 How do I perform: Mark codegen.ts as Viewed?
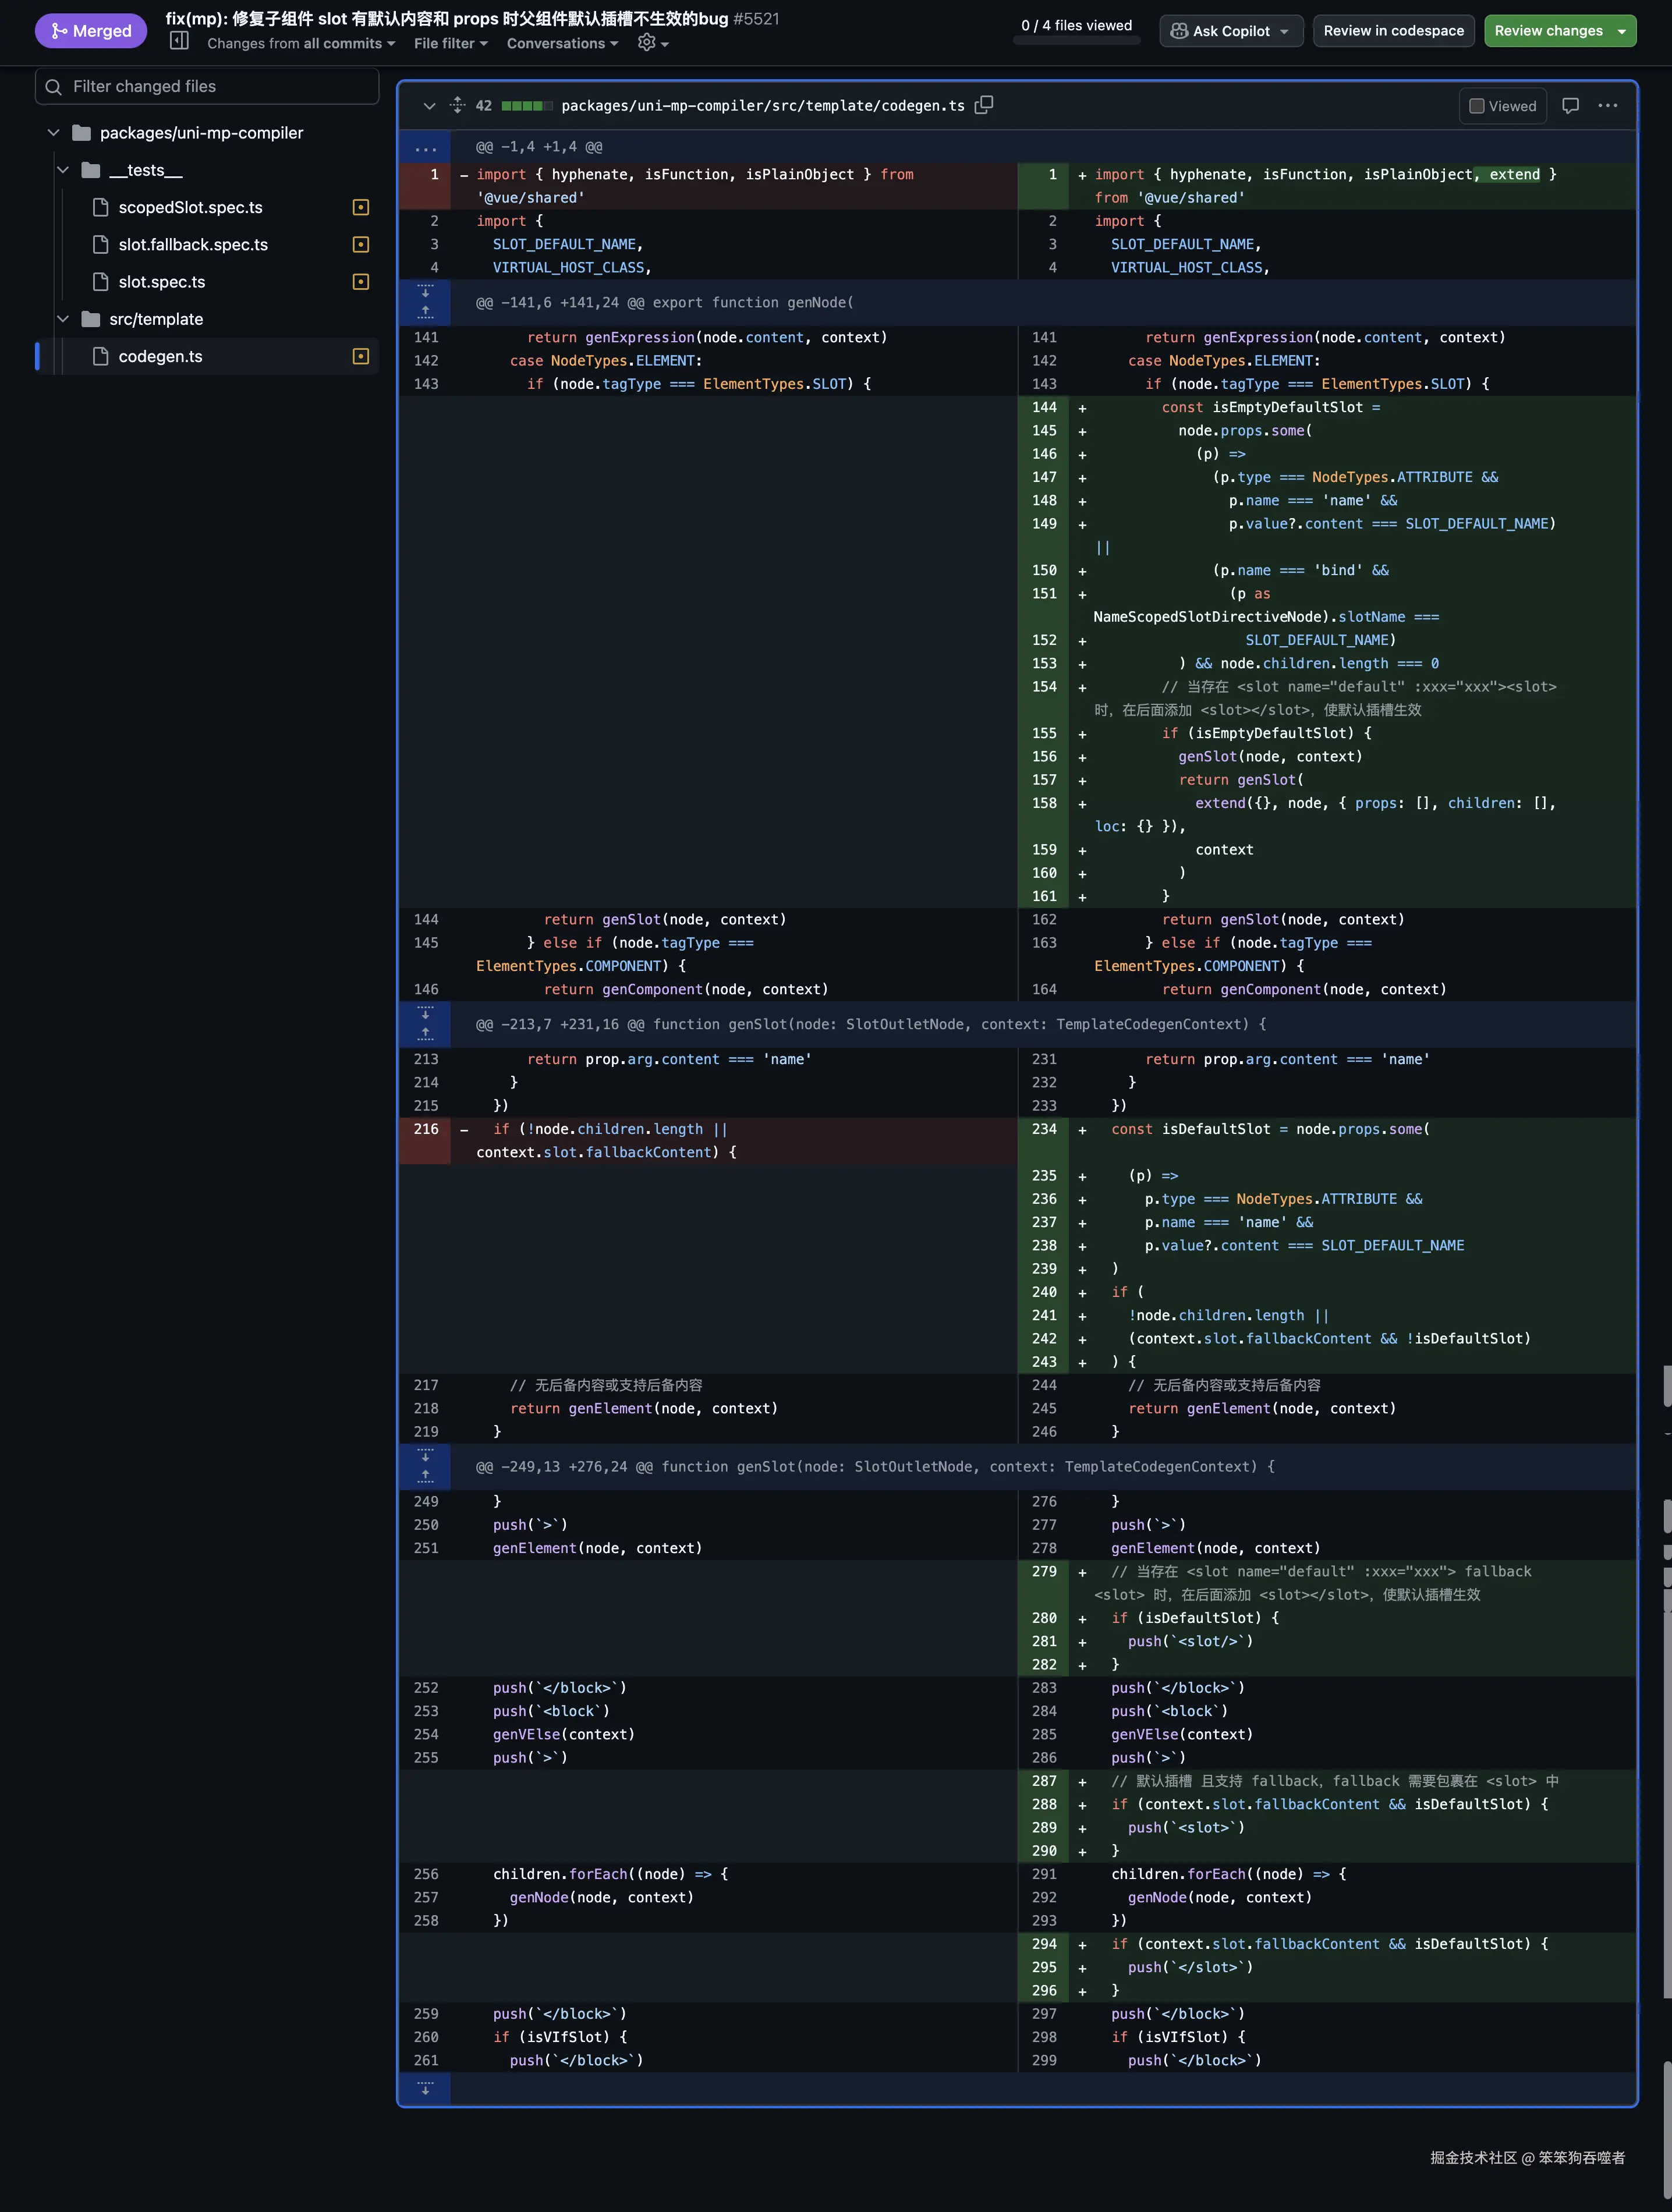[1502, 106]
